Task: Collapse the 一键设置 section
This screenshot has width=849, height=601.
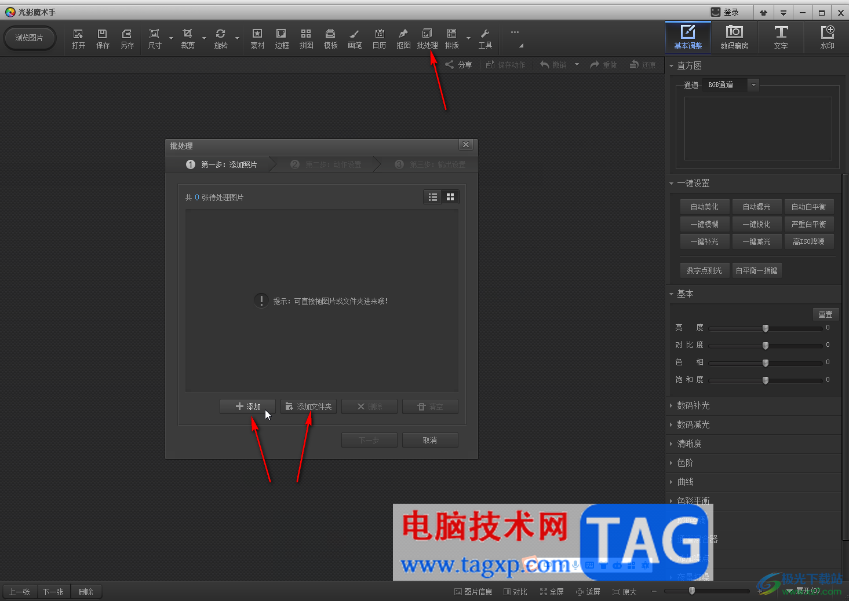Action: click(x=672, y=184)
